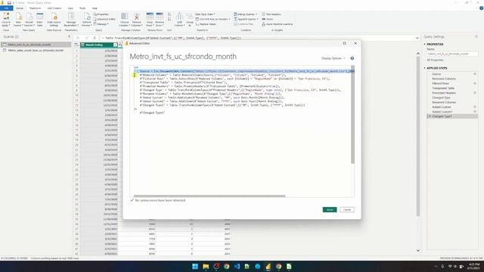Click the query Name input field
This screenshot has width=484, height=272.
[x=452, y=54]
